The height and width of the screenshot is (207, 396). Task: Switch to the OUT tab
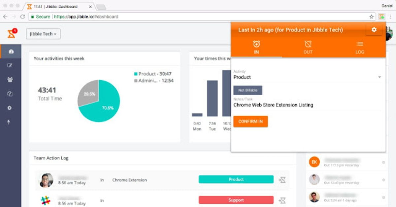click(308, 47)
